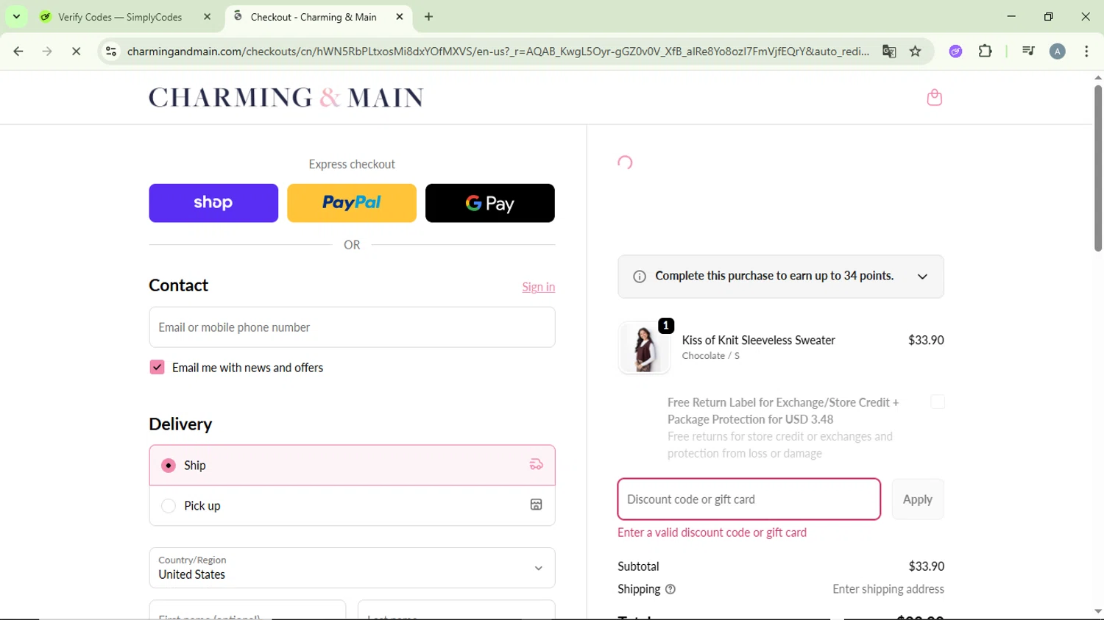This screenshot has width=1104, height=620.
Task: Click the store icon in Pick up row
Action: tap(537, 505)
